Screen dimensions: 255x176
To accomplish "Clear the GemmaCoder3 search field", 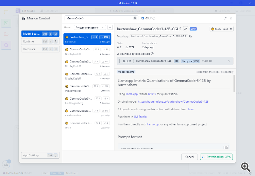I will click(x=135, y=18).
